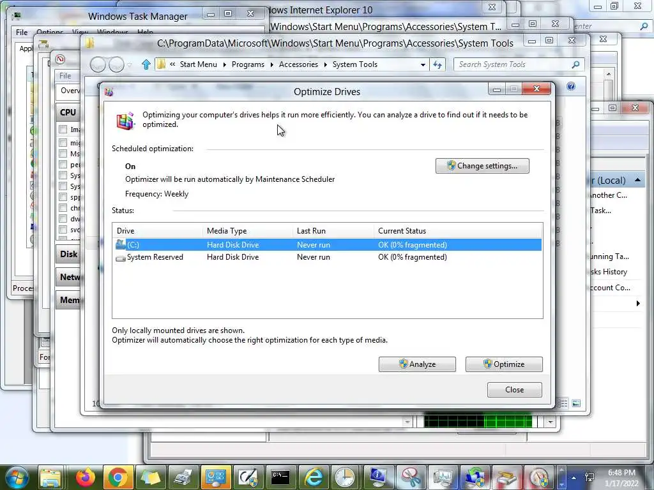654x490 pixels.
Task: Switch Explorer to details view button
Action: coord(563,403)
